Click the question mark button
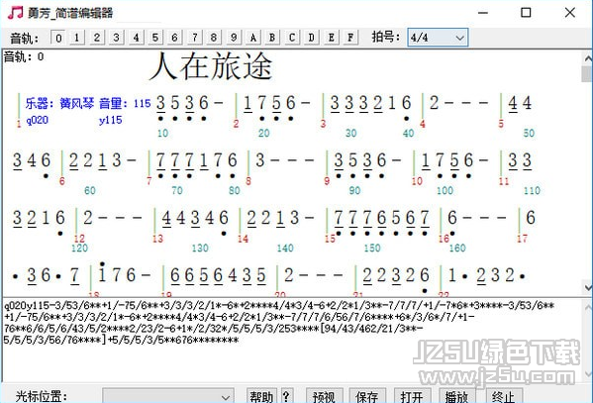The width and height of the screenshot is (593, 403). coord(286,396)
